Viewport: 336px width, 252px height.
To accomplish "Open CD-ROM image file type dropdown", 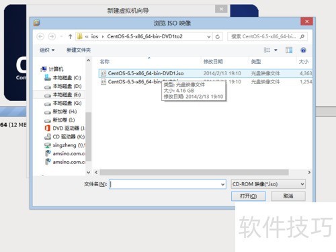I will coord(268,184).
